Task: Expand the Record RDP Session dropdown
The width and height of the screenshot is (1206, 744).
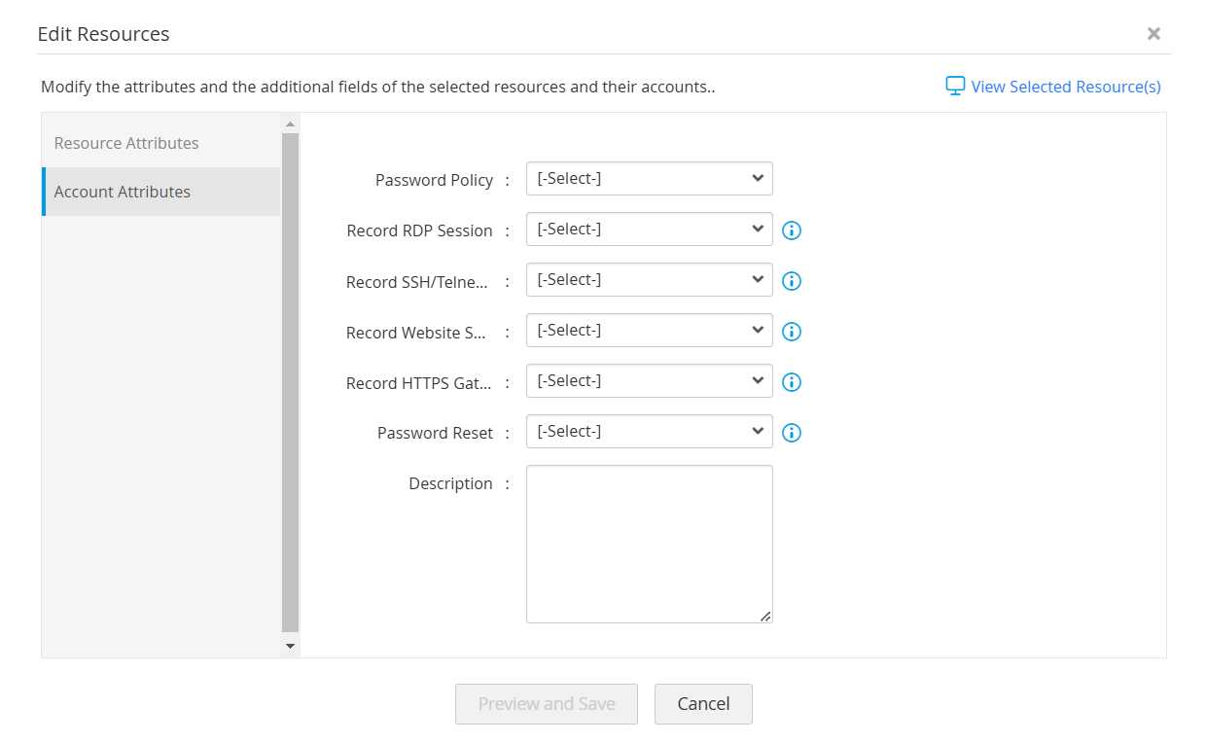Action: (x=649, y=230)
